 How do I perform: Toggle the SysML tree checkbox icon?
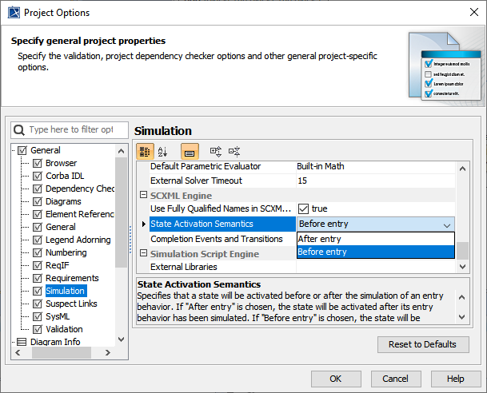click(x=37, y=316)
